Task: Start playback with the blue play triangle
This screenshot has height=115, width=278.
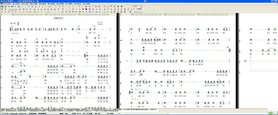Action: coord(15,6)
